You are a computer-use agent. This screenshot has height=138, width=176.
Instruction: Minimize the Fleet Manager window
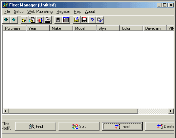pyautogui.click(x=159, y=5)
